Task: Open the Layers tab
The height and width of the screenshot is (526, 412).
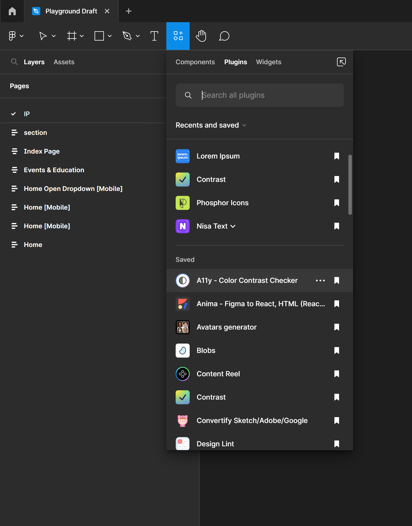Action: tap(34, 62)
